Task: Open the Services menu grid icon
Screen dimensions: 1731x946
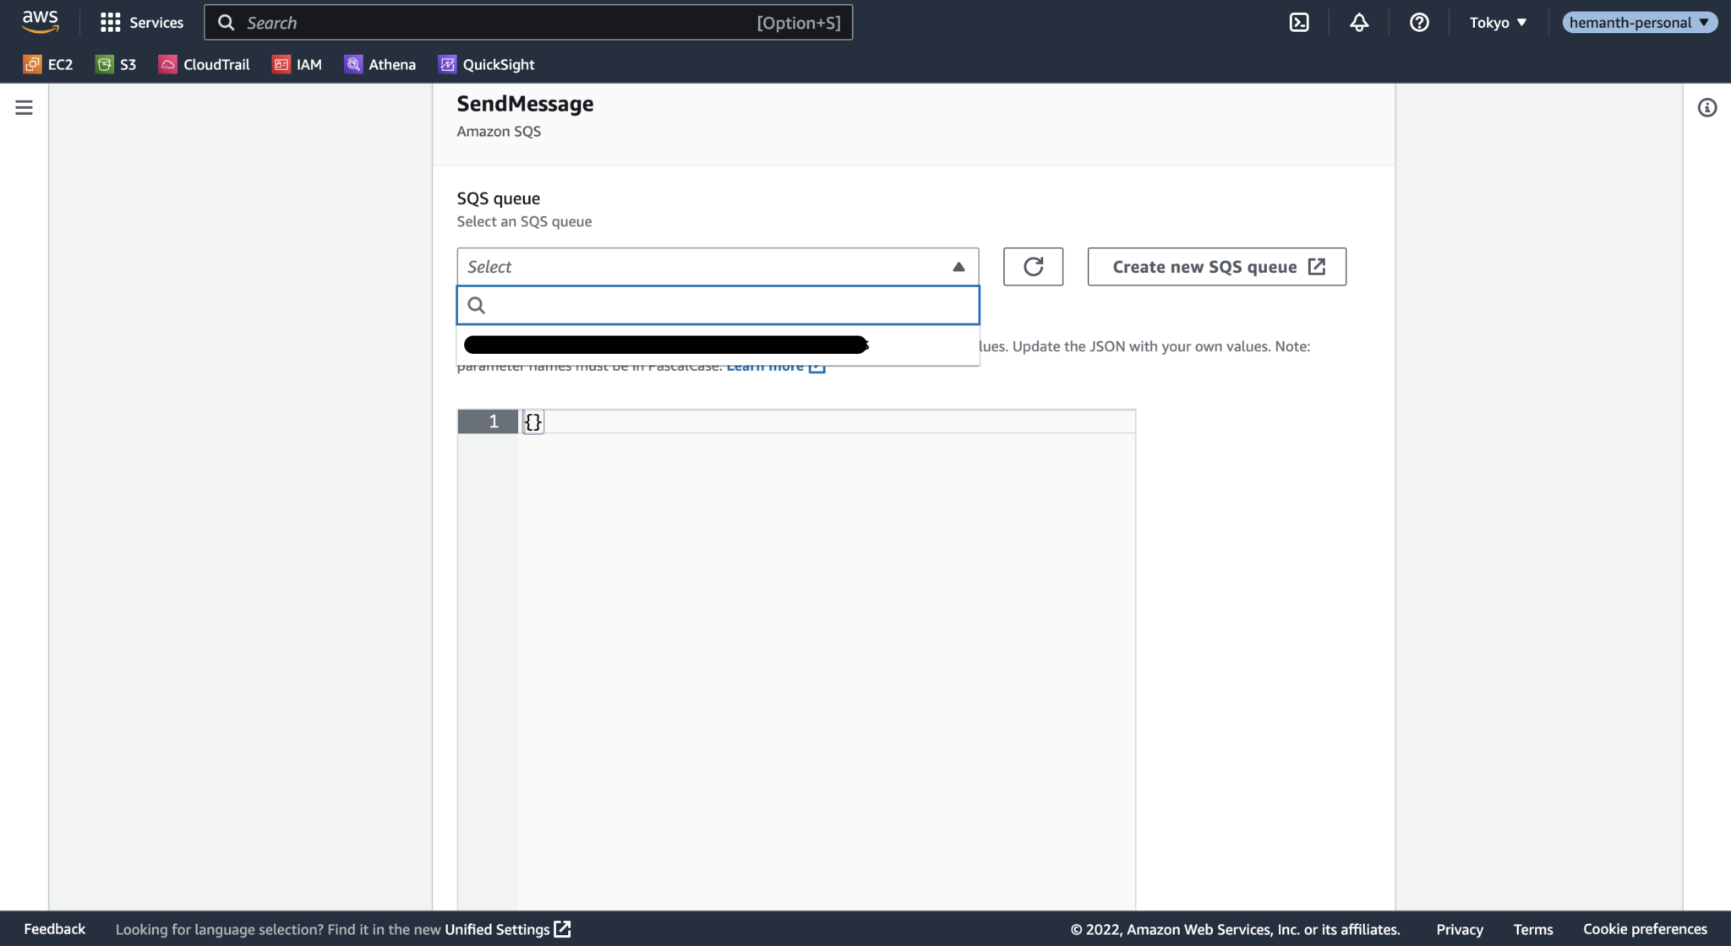Action: [x=111, y=22]
